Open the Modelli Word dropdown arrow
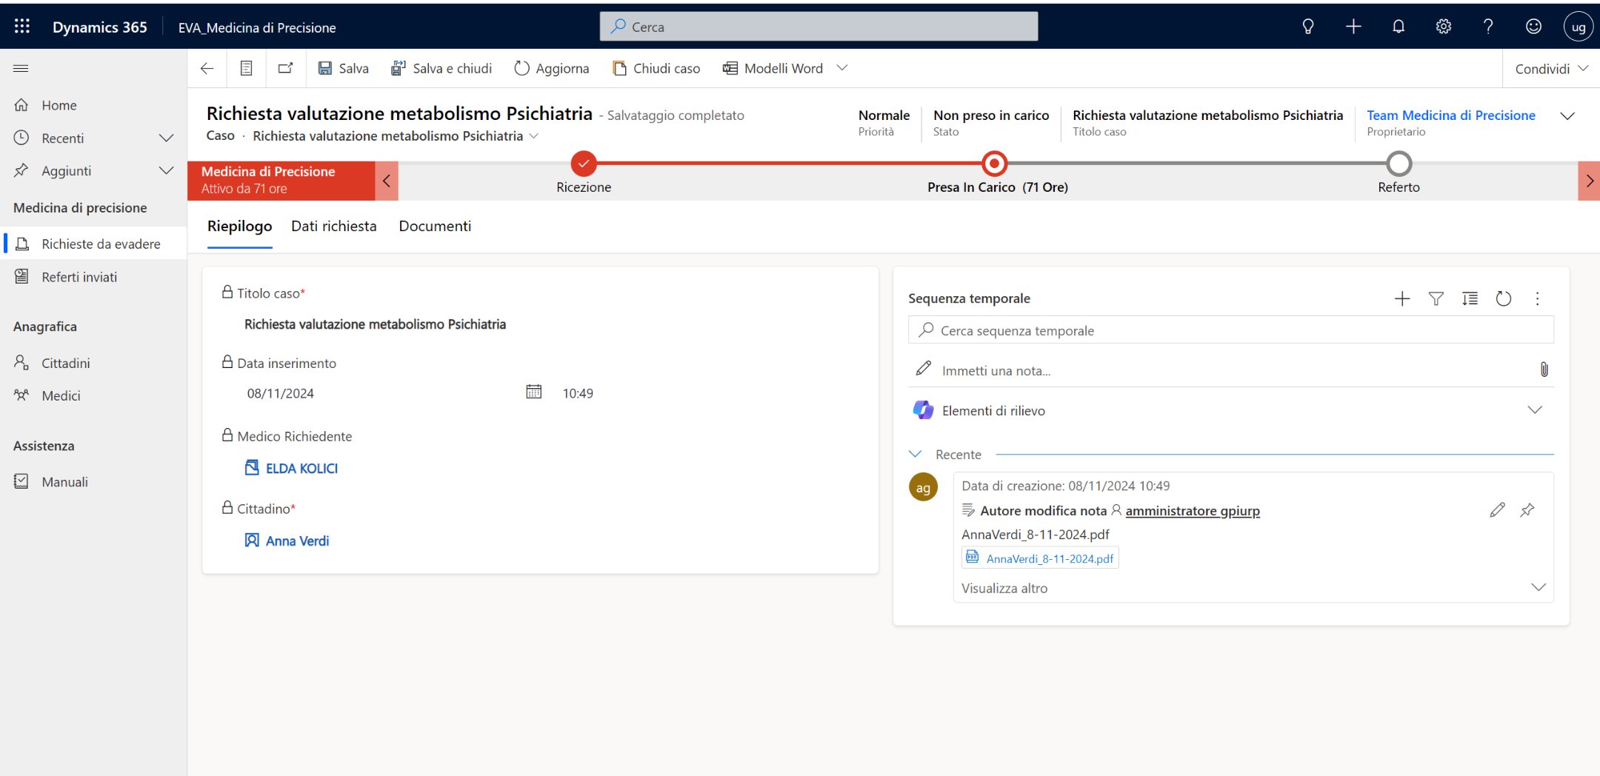Screen dimensions: 1600x776 841,68
